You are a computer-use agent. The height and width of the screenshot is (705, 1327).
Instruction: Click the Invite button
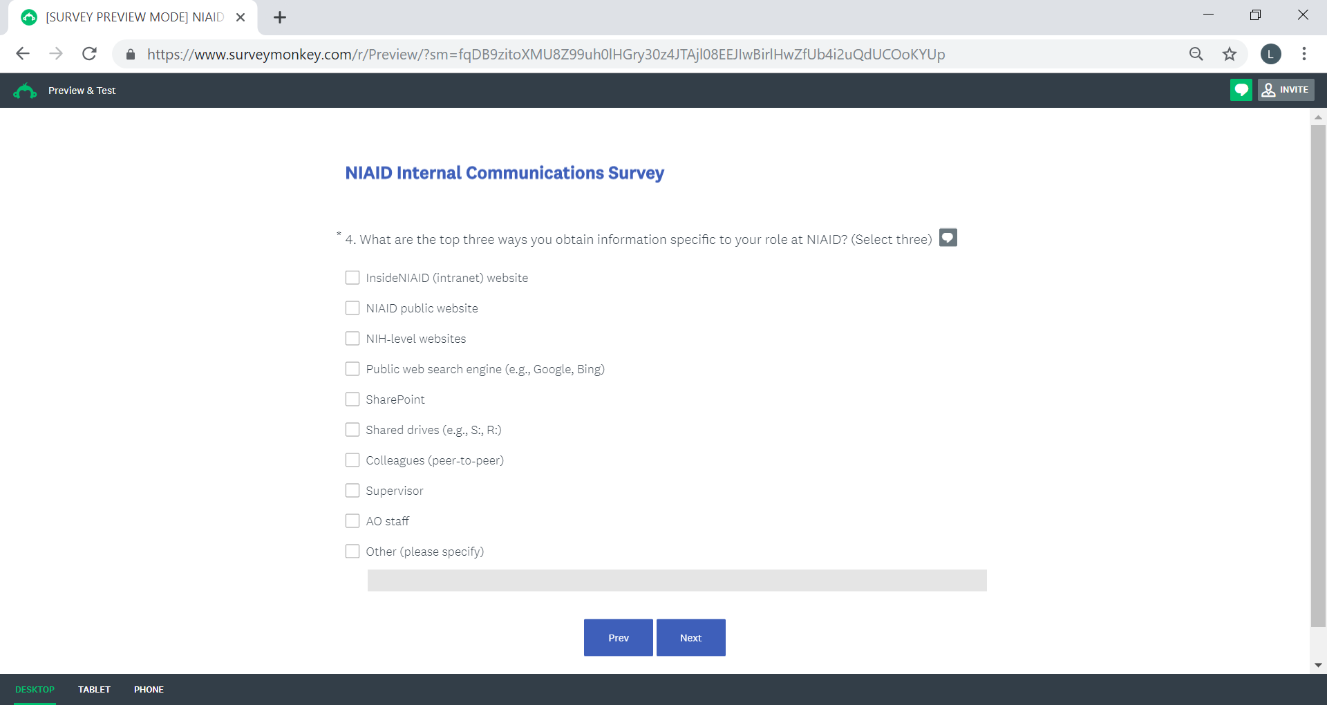click(x=1286, y=90)
